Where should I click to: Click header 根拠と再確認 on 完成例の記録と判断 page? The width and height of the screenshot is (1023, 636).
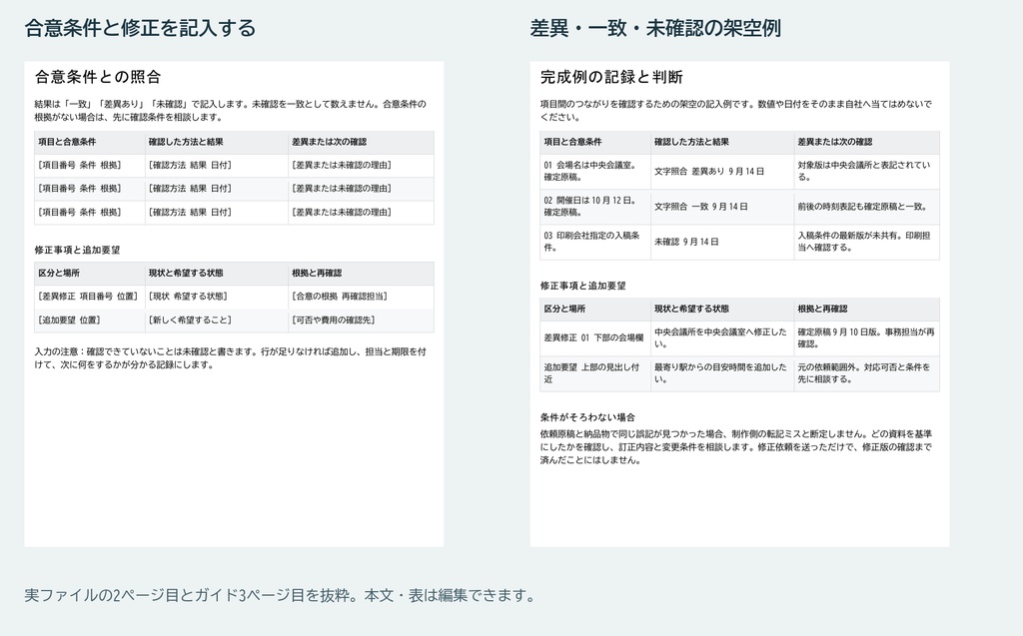[866, 310]
